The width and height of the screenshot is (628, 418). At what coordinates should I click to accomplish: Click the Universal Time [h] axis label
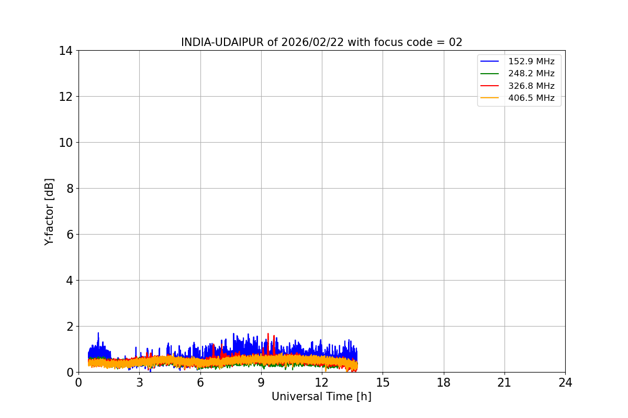click(321, 397)
